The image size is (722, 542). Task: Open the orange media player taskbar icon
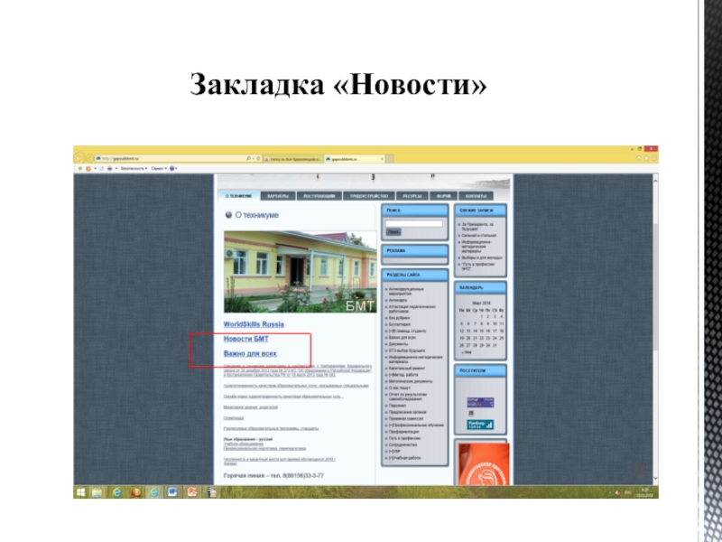[x=136, y=492]
